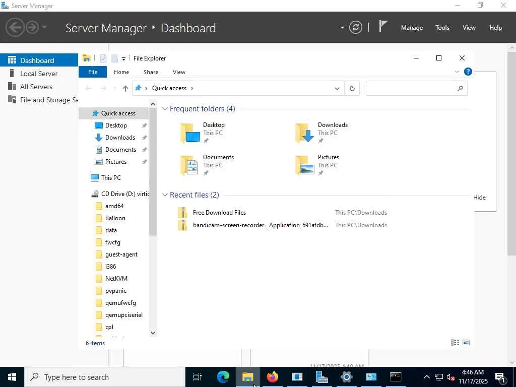Image resolution: width=516 pixels, height=387 pixels.
Task: Click the Server Manager taskbar icon
Action: 321,377
